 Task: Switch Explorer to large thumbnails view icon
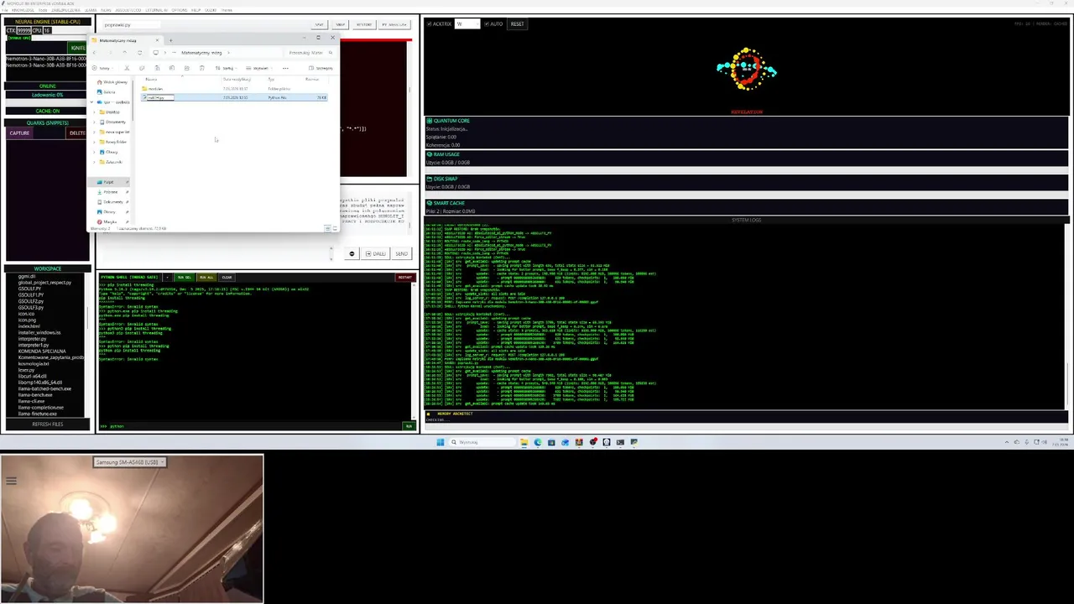335,228
